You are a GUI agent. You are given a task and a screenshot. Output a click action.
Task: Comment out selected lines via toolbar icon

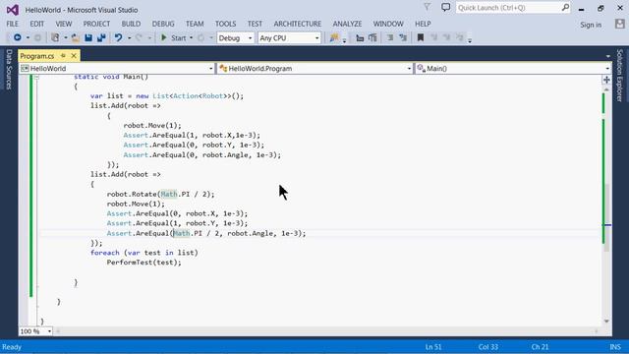(x=389, y=37)
